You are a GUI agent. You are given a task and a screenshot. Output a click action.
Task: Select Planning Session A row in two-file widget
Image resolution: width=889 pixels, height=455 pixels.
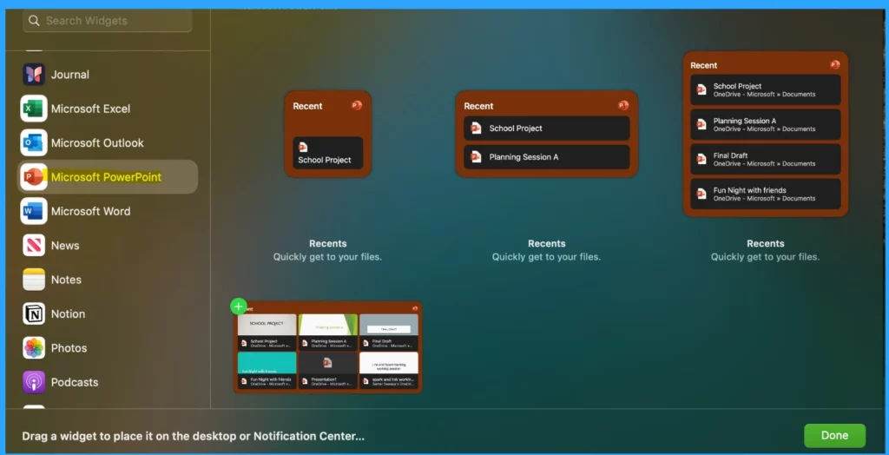click(547, 156)
